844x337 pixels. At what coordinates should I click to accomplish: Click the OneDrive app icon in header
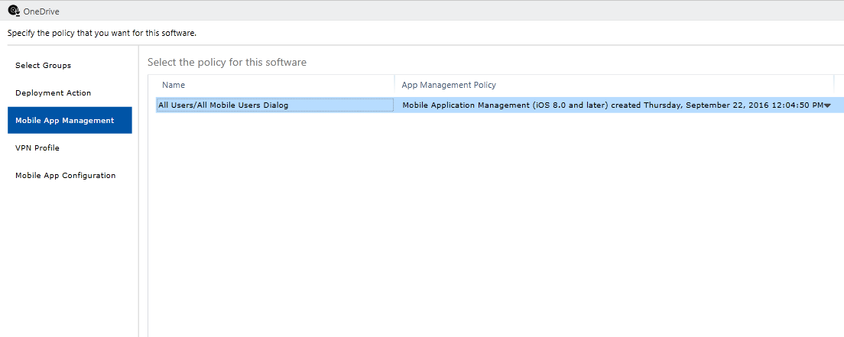(14, 10)
